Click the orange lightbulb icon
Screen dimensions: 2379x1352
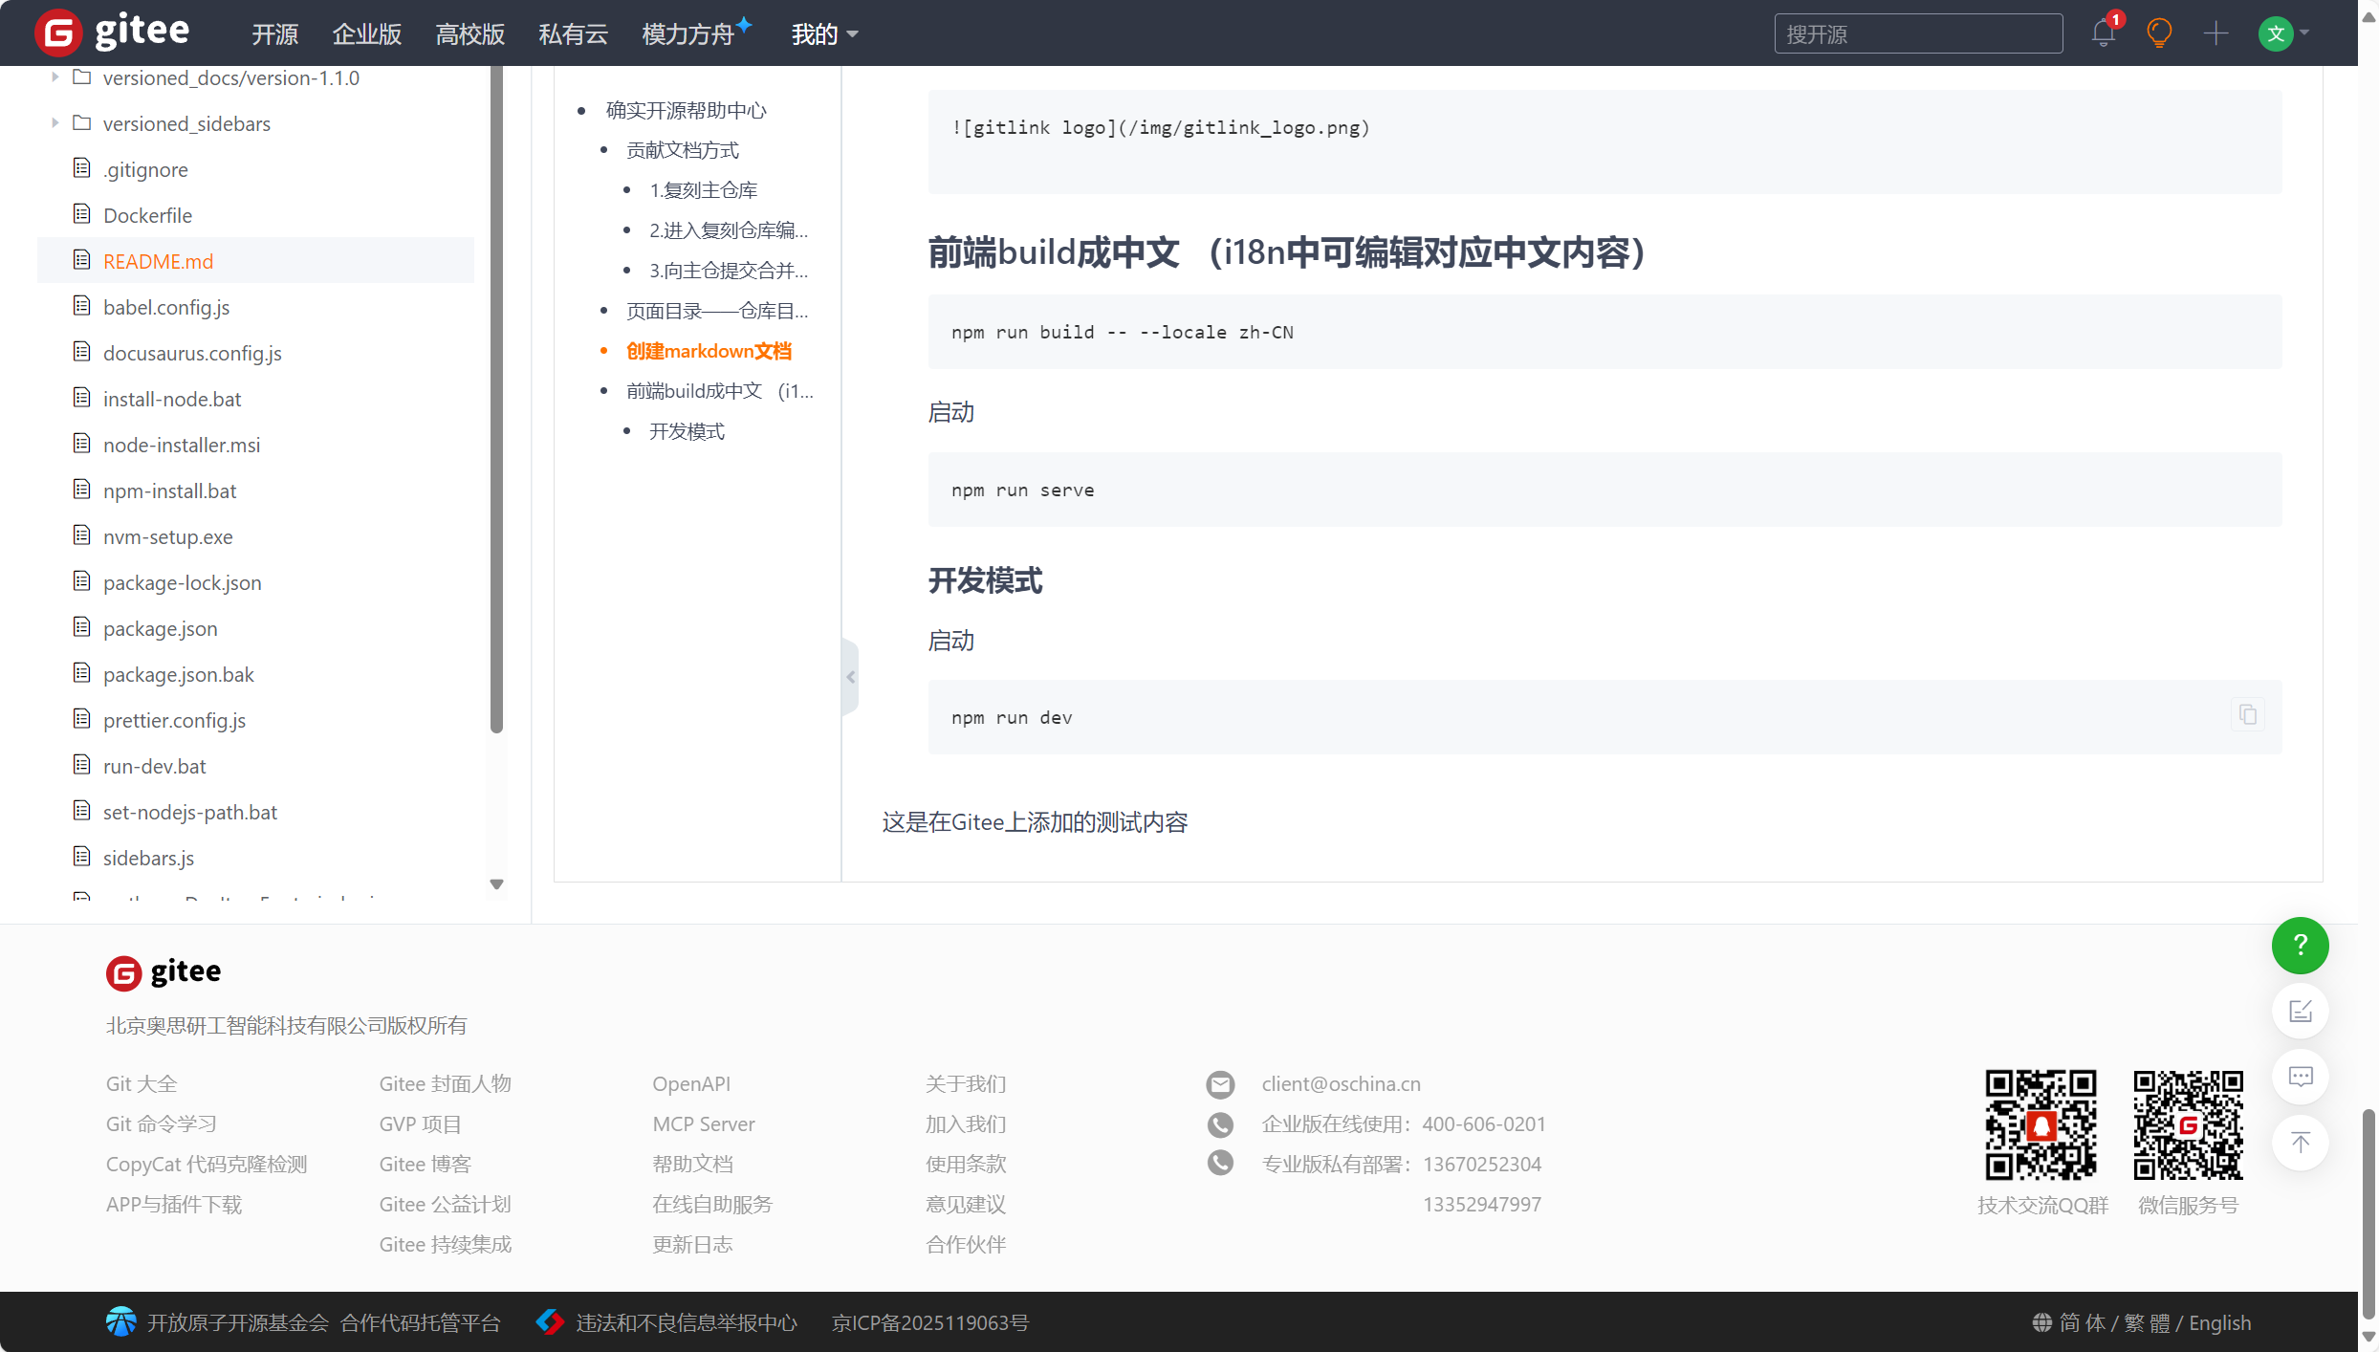[x=2159, y=33]
